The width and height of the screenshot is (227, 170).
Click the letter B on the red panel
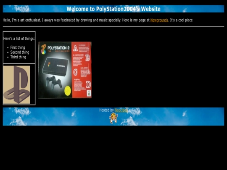(87, 58)
